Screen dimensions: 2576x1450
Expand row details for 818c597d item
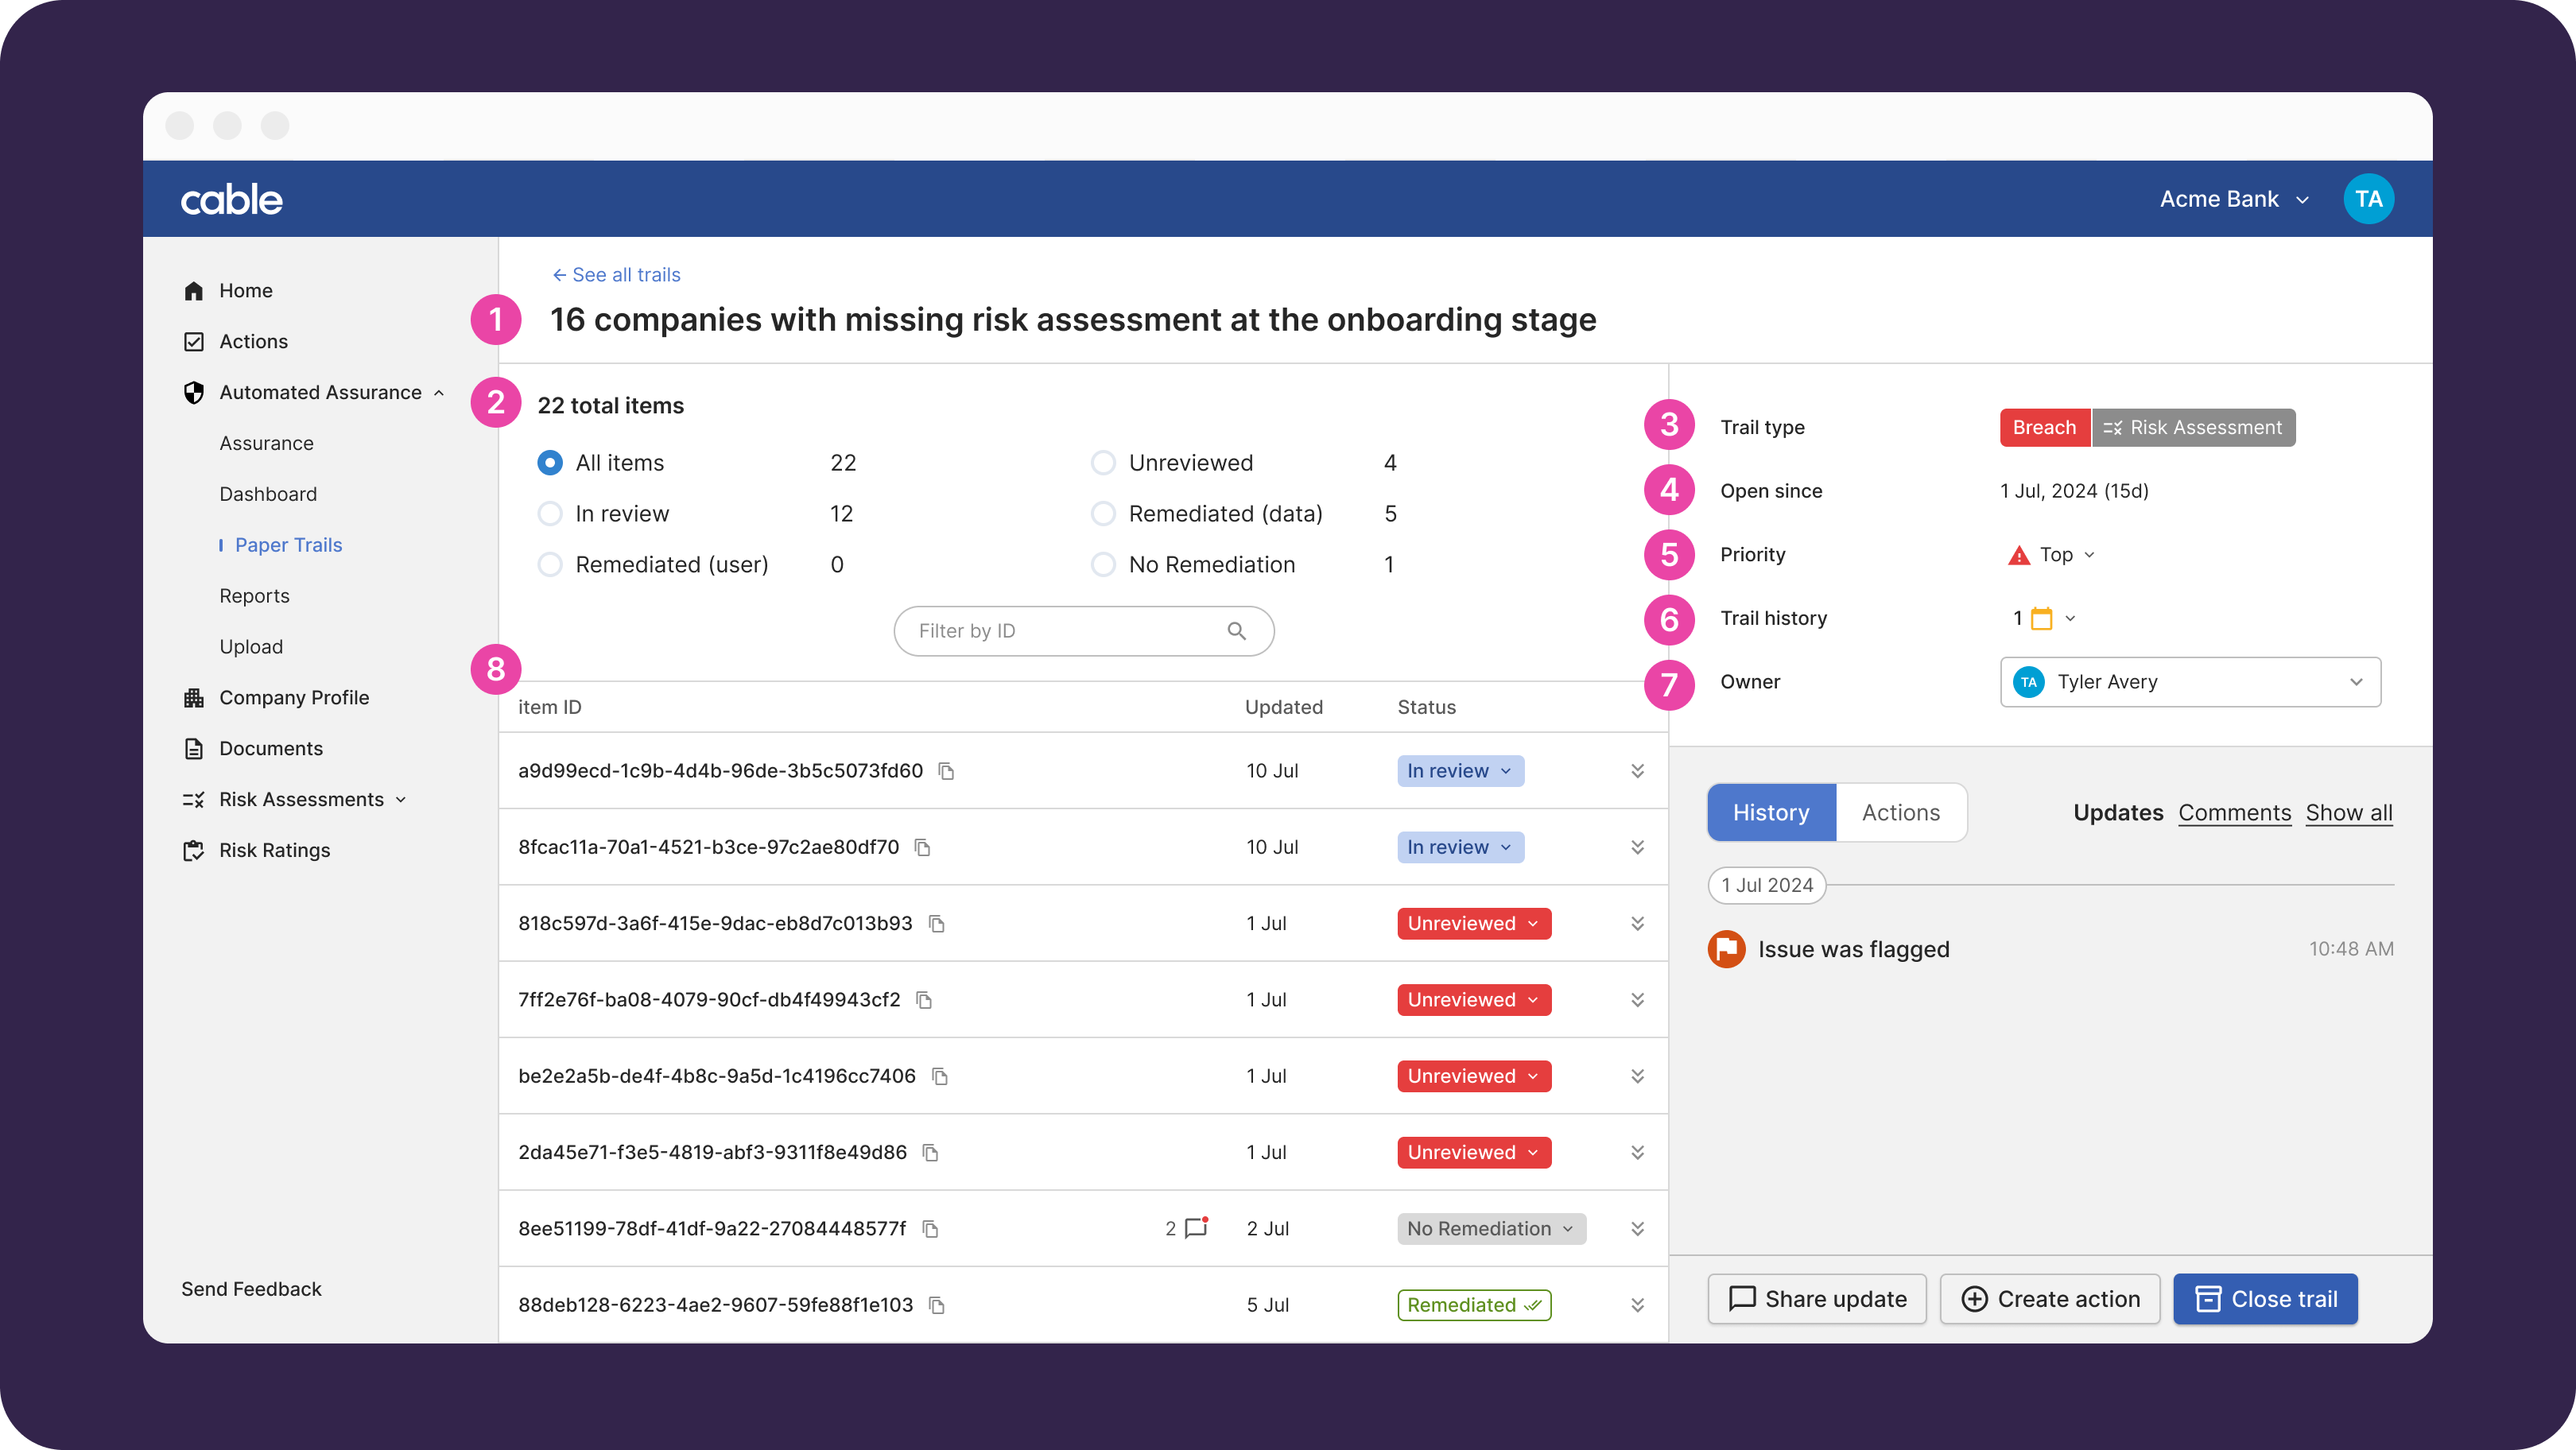(1637, 923)
